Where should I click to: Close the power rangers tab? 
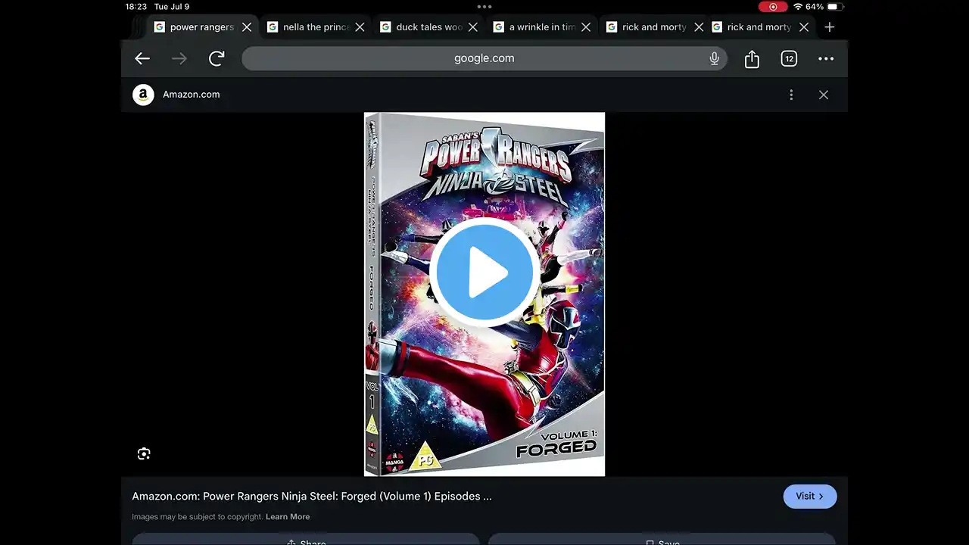[x=247, y=27]
